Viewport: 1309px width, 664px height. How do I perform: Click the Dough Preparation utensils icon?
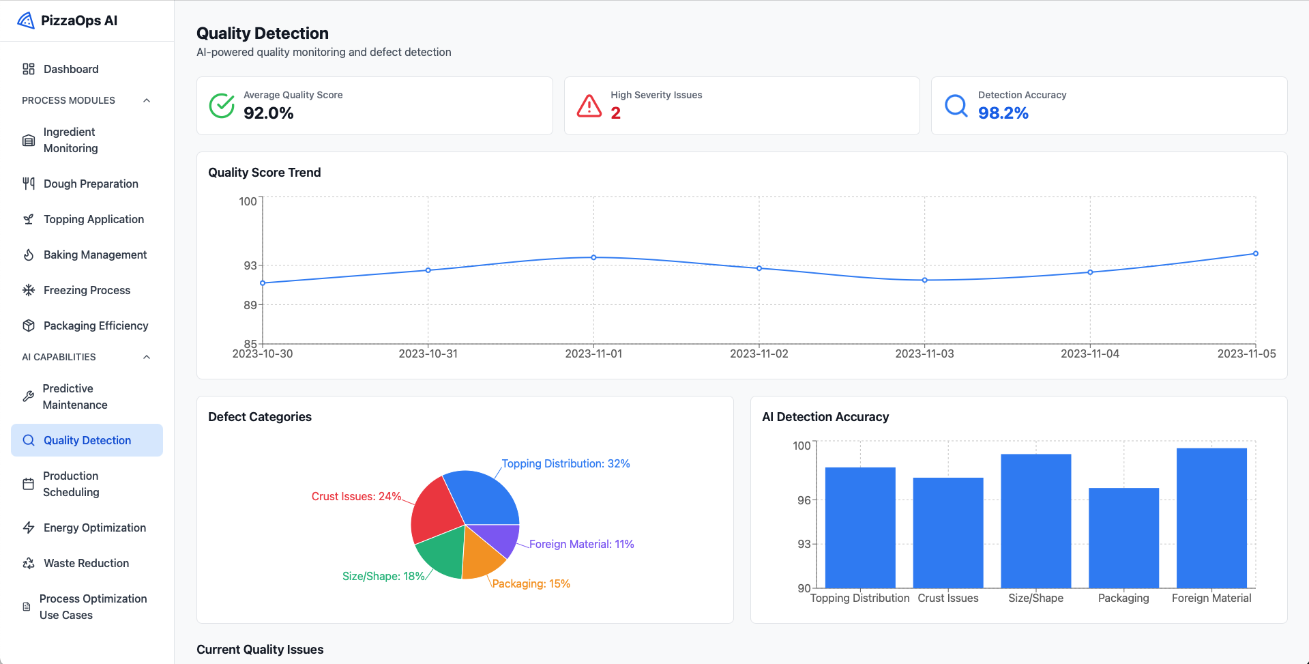pos(29,184)
